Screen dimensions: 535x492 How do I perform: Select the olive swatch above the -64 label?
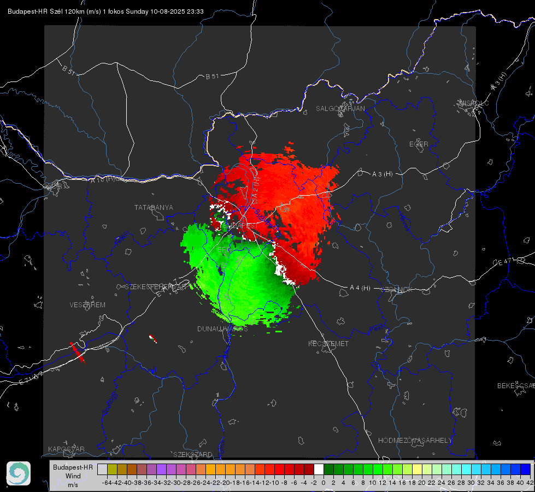112,470
